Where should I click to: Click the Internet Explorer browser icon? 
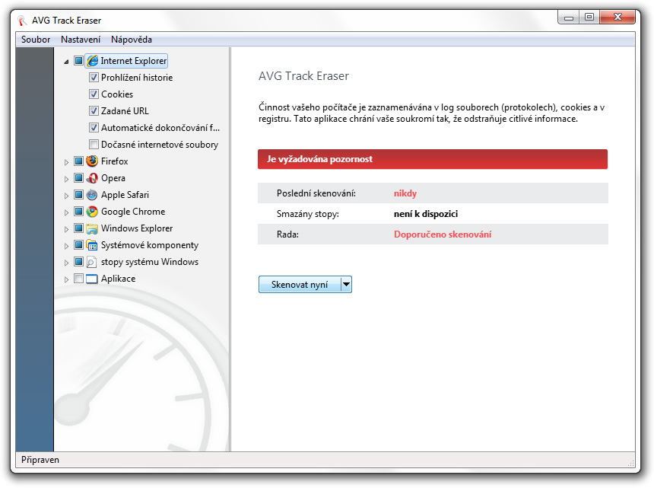[92, 61]
